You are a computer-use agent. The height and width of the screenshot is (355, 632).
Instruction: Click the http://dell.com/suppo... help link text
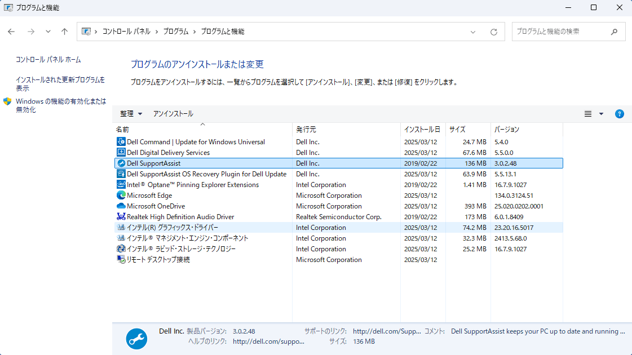click(268, 341)
